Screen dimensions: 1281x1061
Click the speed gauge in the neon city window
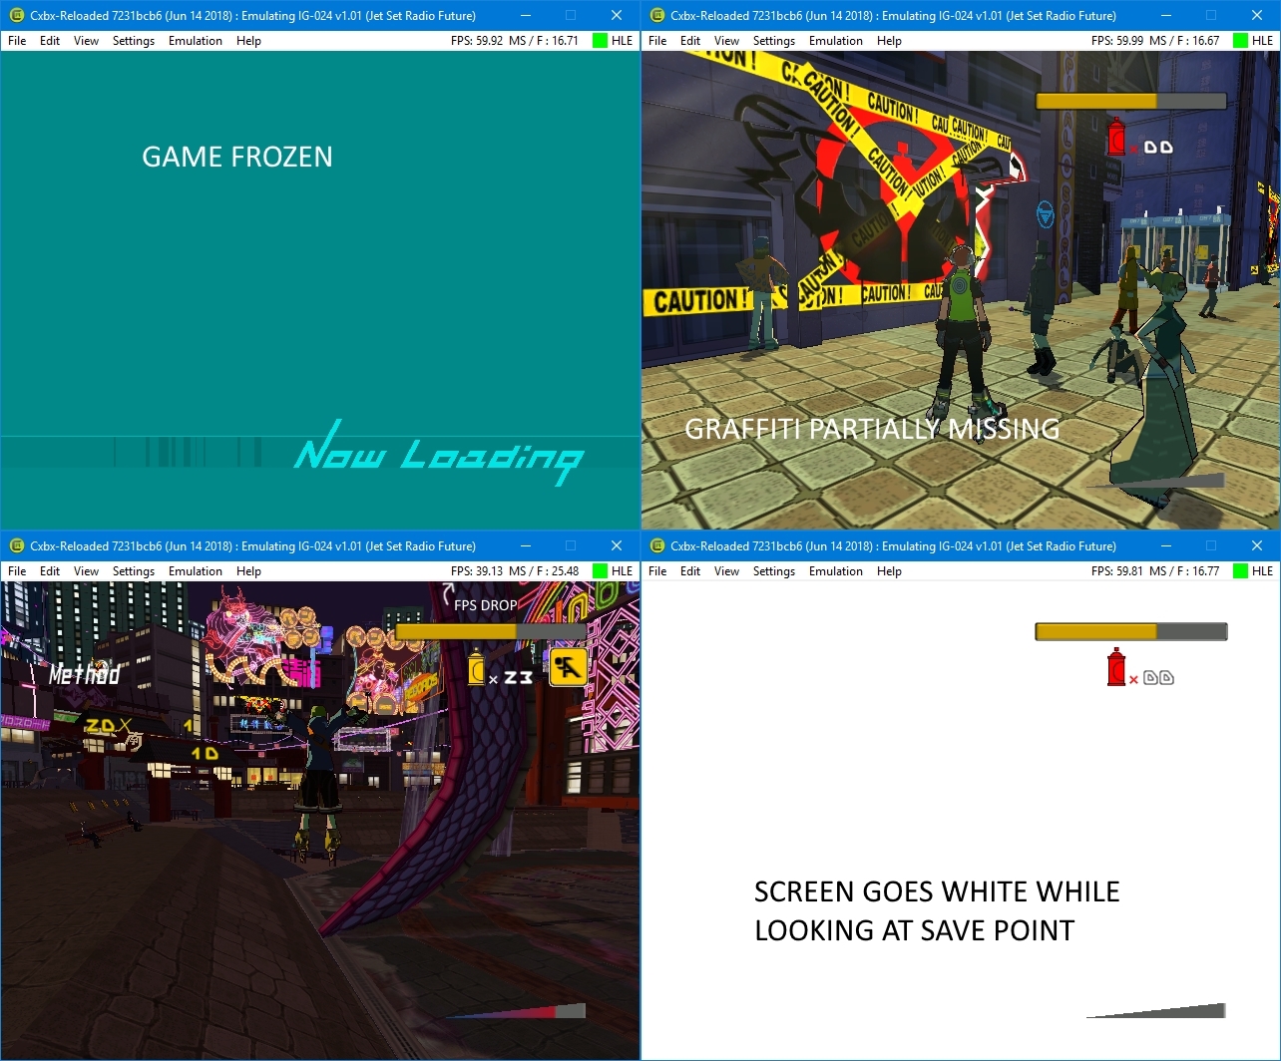coord(516,1011)
